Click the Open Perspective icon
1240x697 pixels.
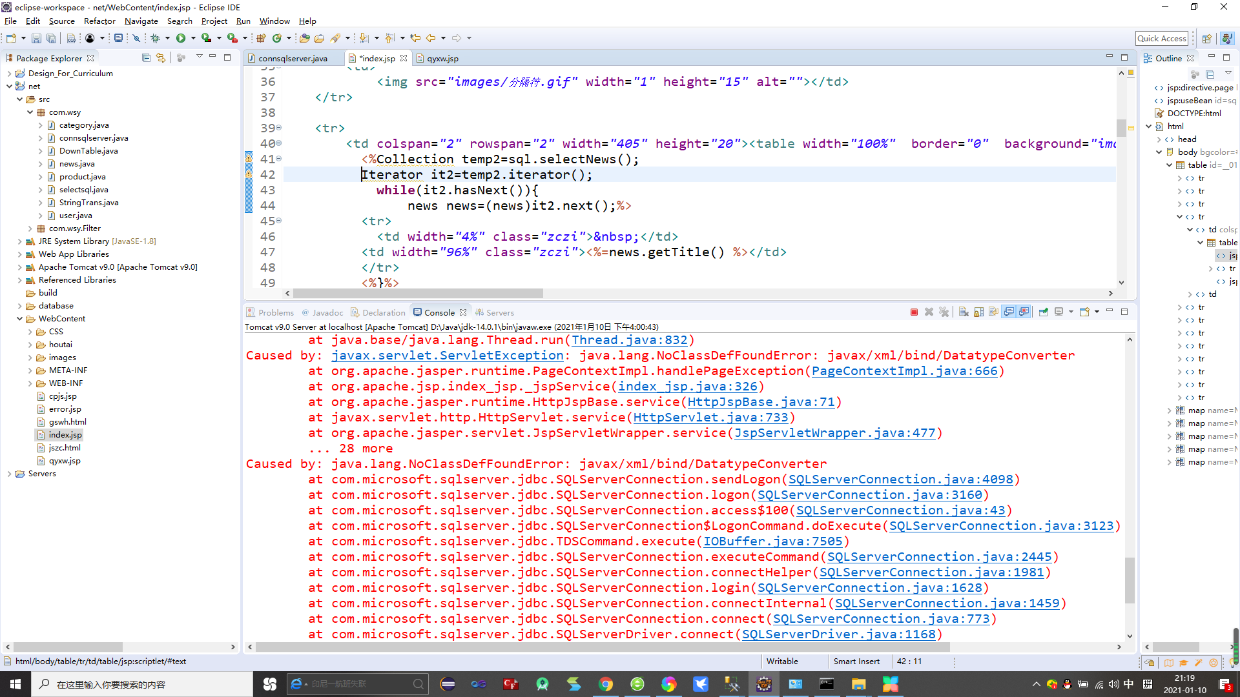coord(1206,39)
